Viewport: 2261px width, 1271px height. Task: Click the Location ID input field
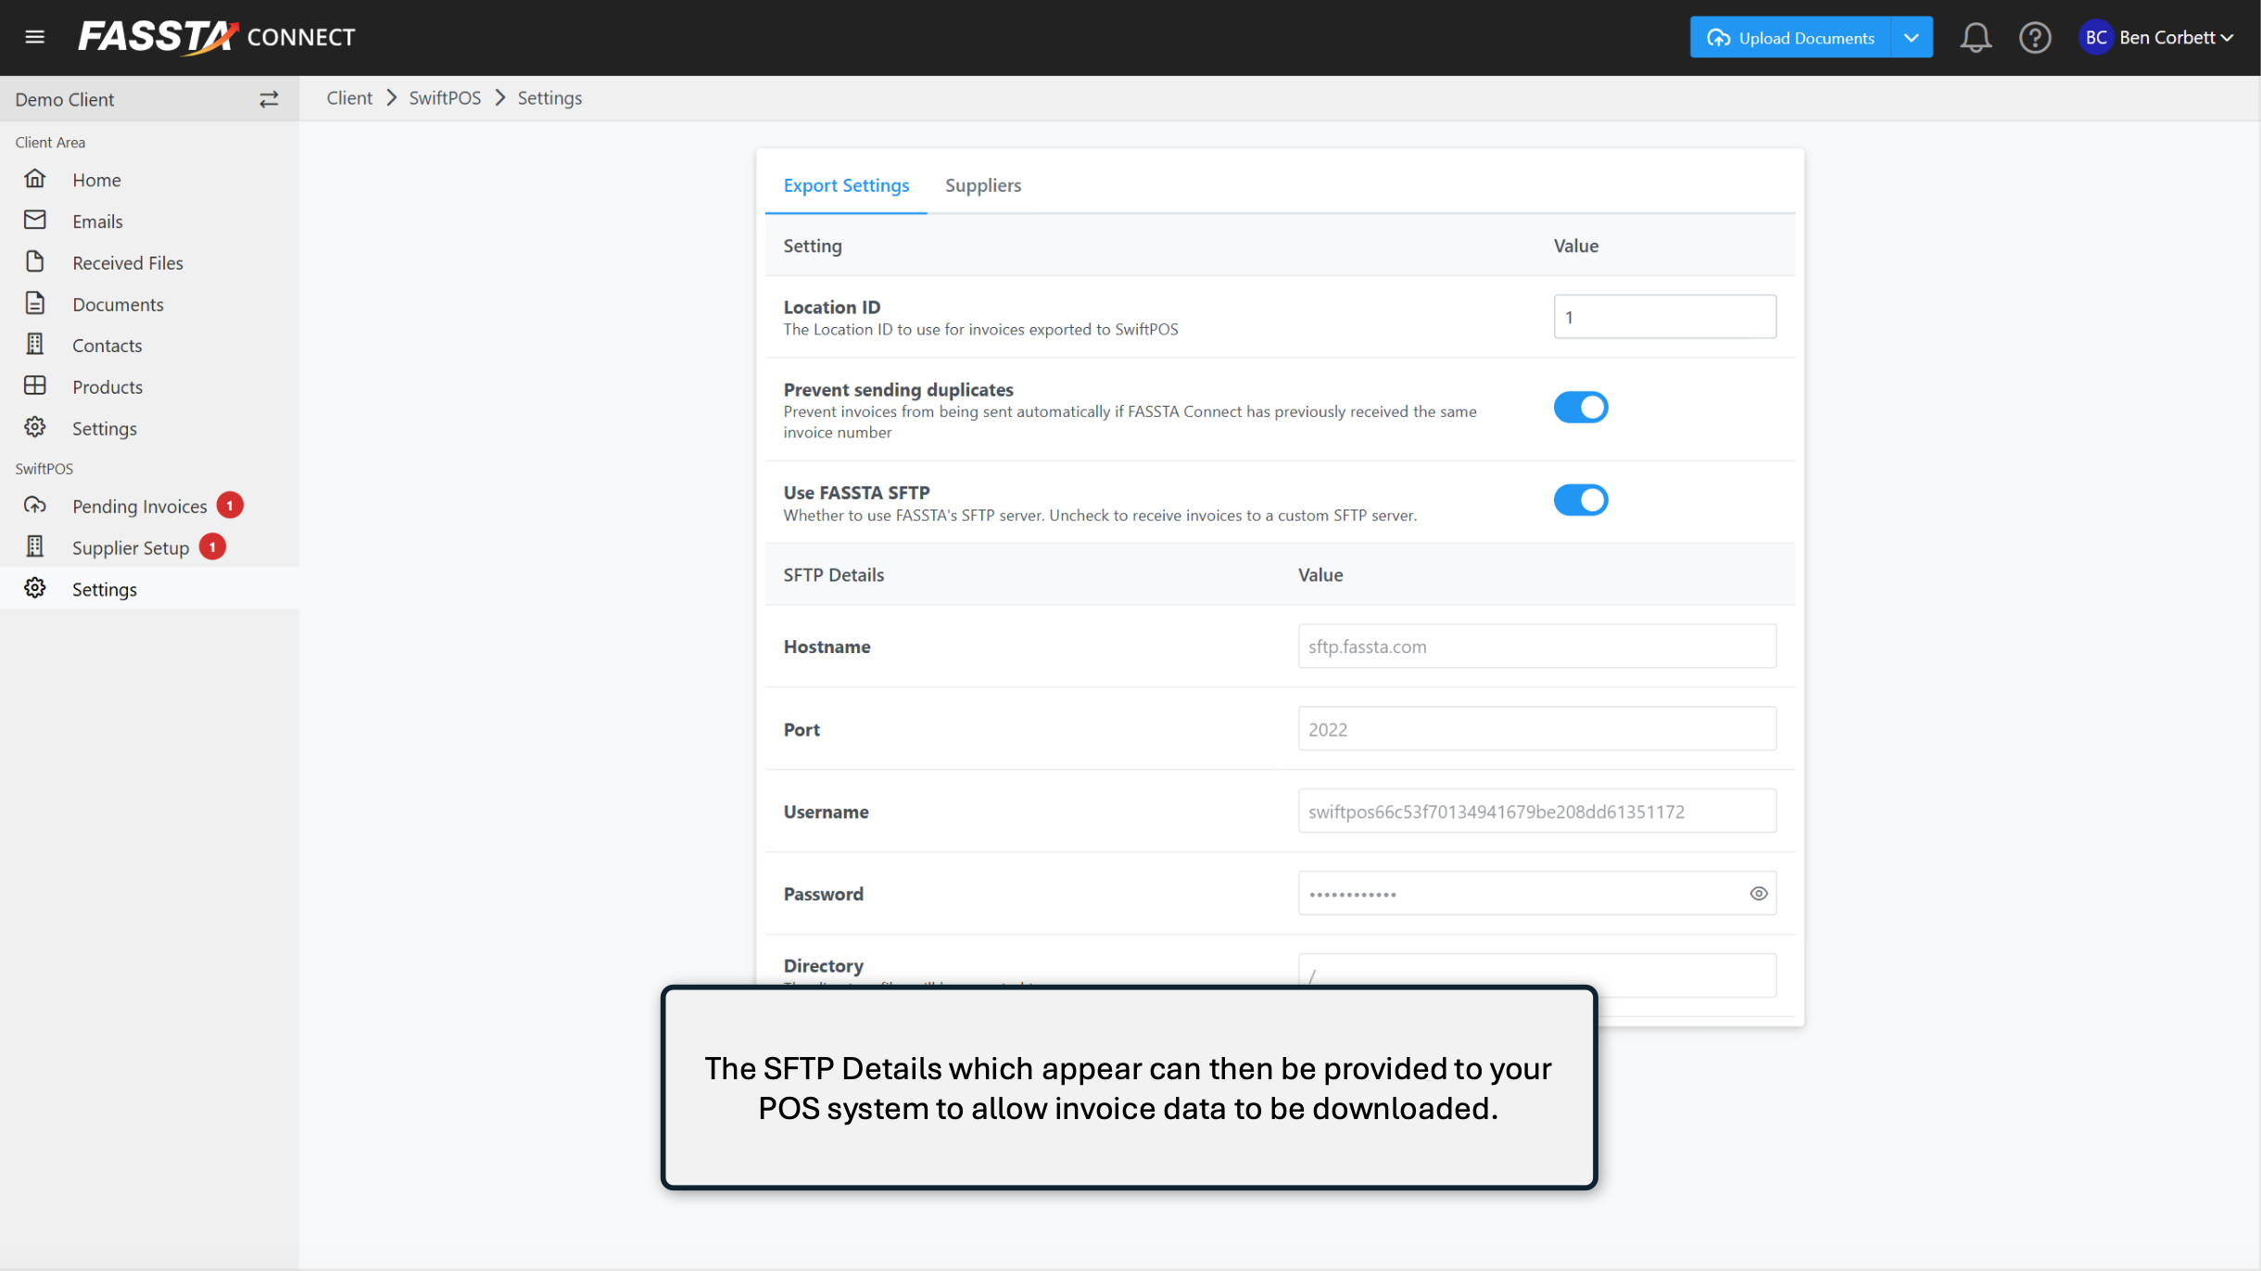click(x=1664, y=317)
